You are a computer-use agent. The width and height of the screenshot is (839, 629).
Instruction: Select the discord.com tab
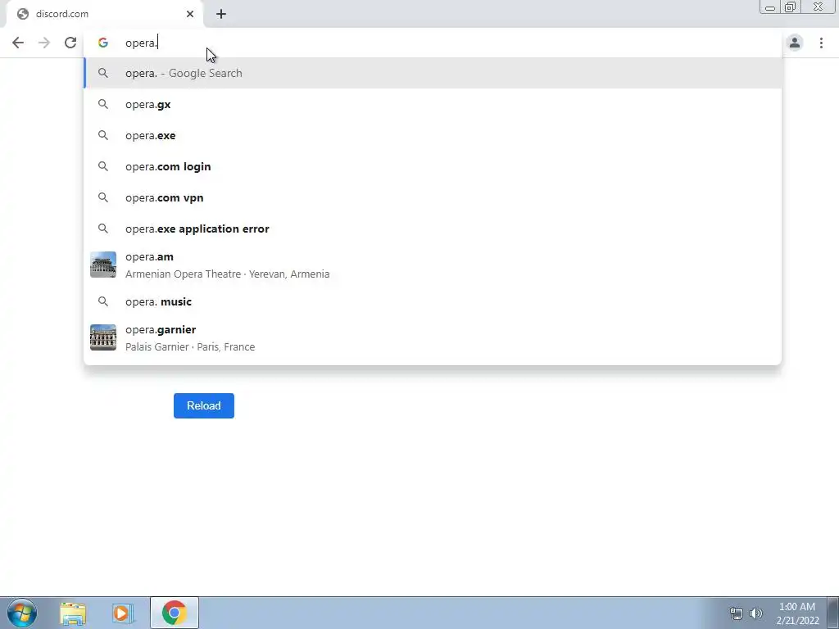coord(104,14)
